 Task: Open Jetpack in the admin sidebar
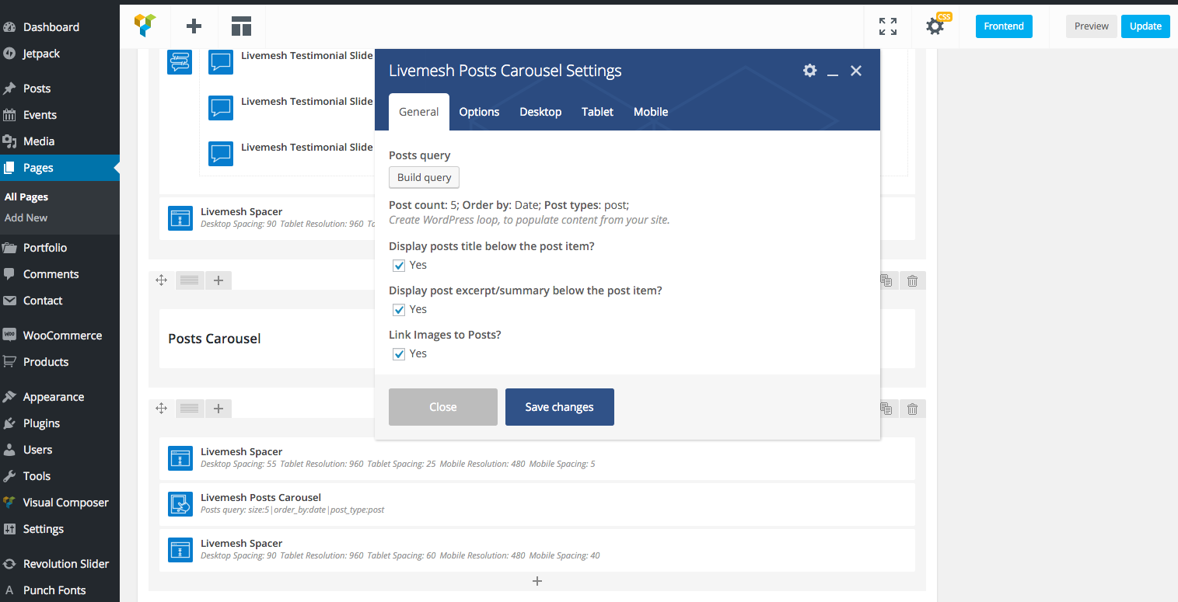tap(60, 54)
